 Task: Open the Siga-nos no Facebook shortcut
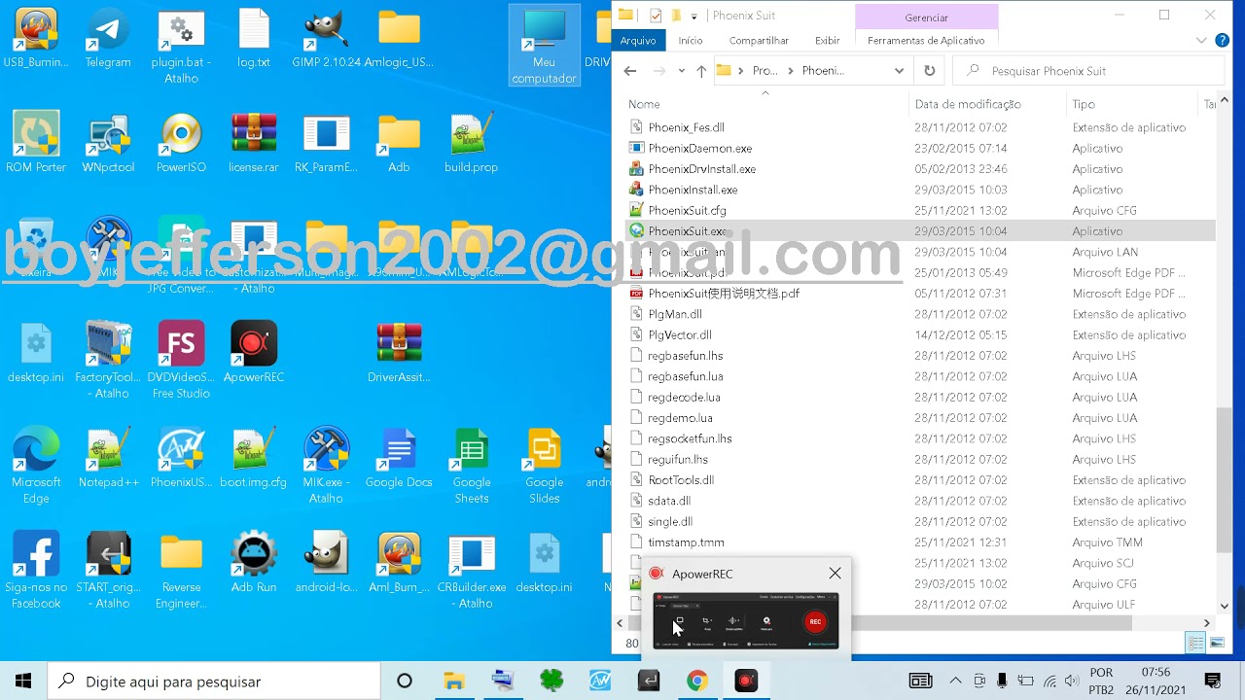36,570
